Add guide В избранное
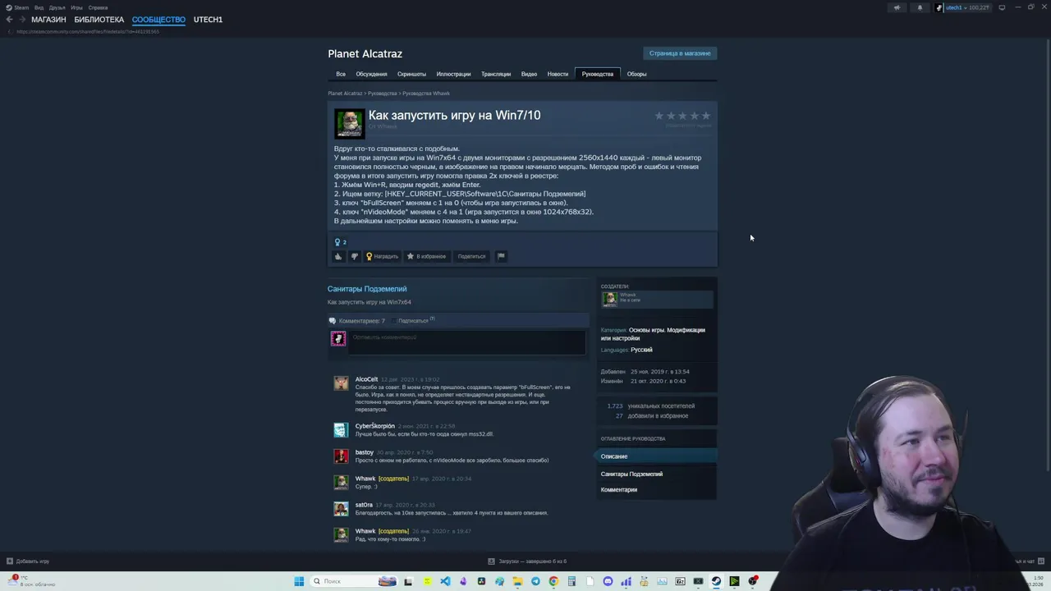 [x=427, y=256]
